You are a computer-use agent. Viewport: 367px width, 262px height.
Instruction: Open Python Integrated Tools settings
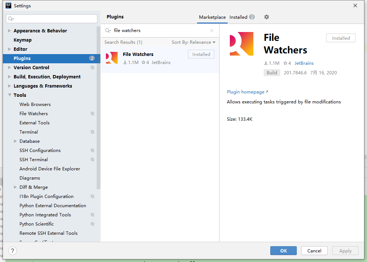pyautogui.click(x=45, y=215)
